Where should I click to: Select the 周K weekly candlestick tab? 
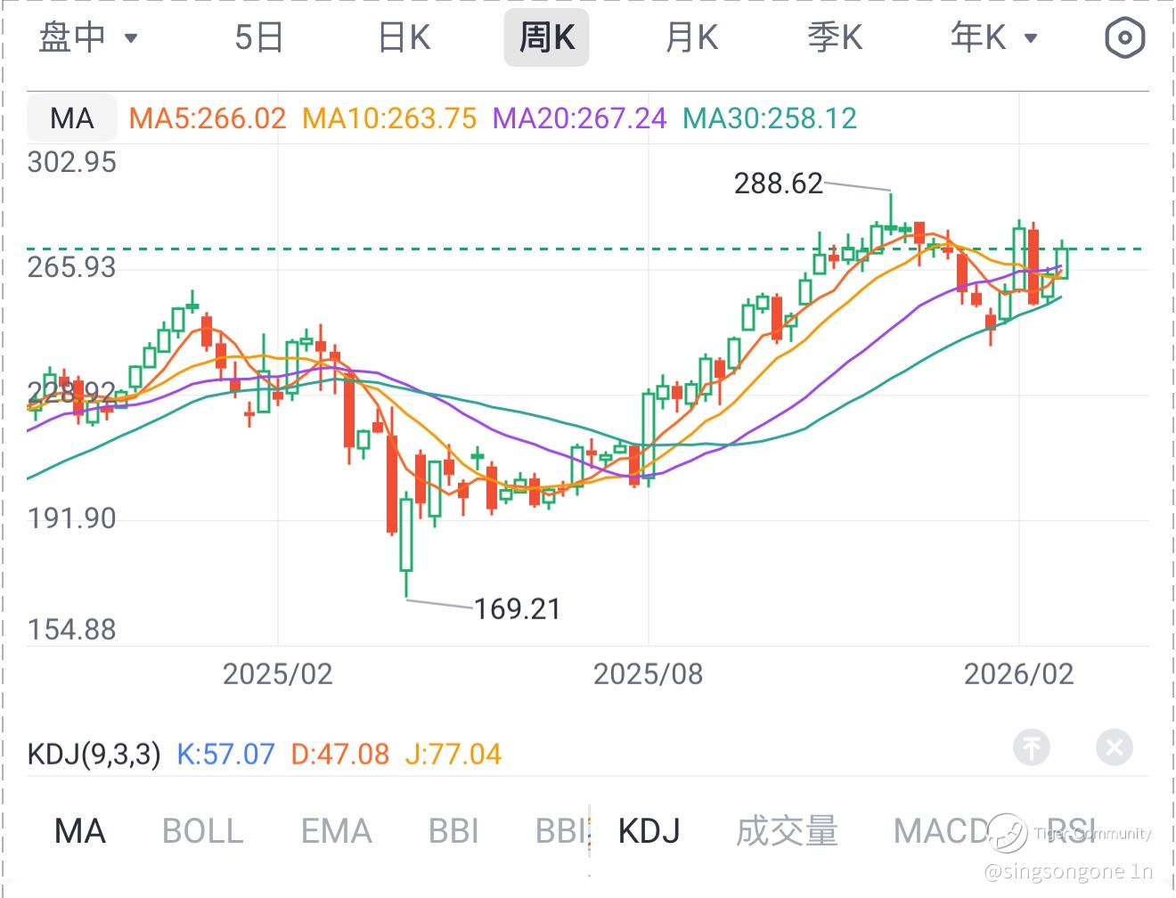point(546,37)
